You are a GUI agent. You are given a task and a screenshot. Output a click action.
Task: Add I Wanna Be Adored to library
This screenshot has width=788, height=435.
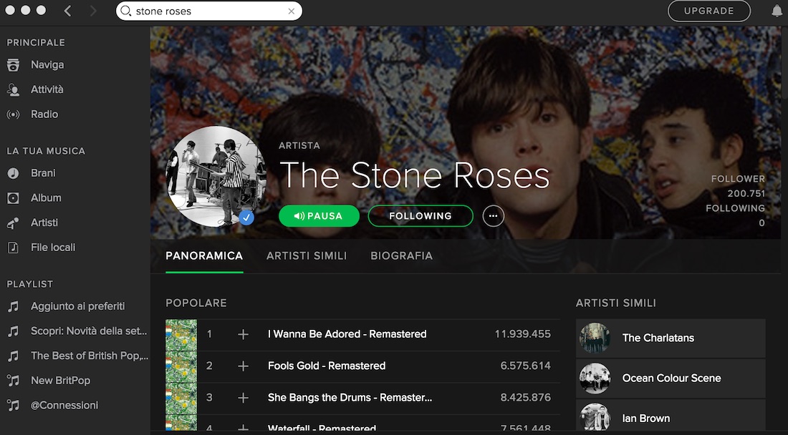(x=243, y=334)
